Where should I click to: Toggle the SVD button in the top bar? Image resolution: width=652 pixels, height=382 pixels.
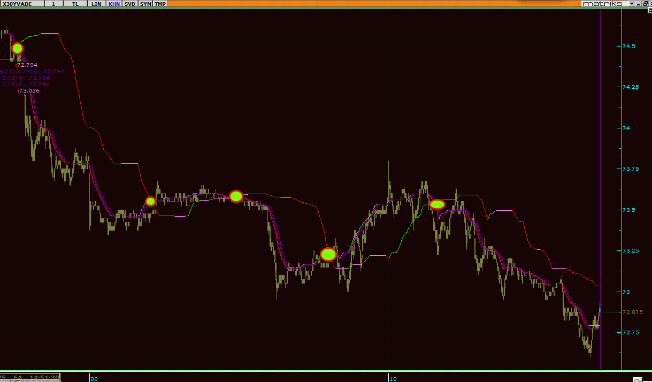(x=130, y=4)
